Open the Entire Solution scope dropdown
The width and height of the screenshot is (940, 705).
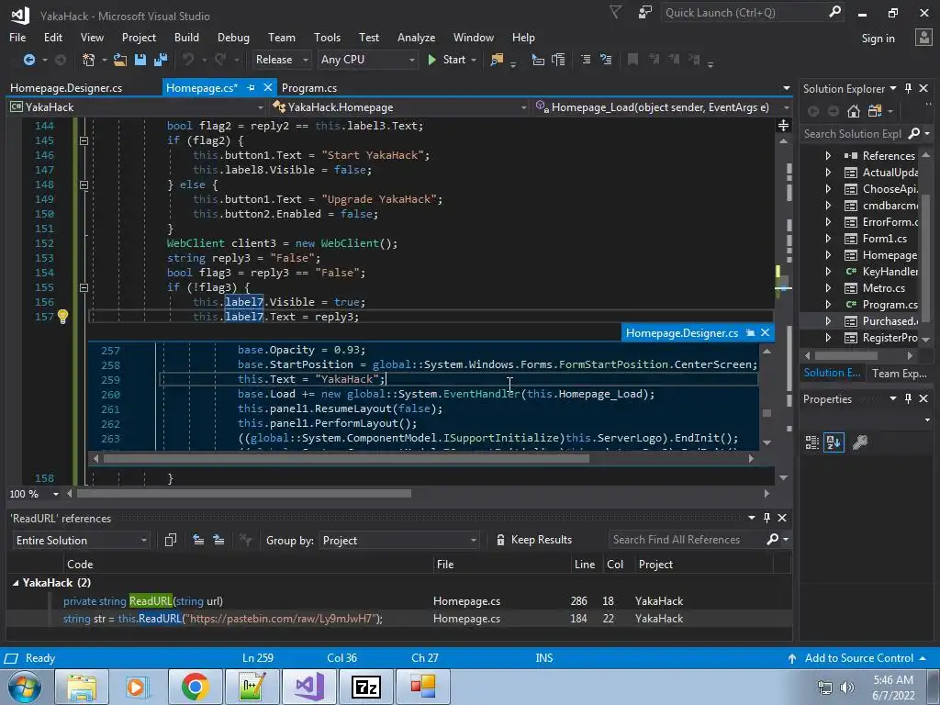pos(81,540)
